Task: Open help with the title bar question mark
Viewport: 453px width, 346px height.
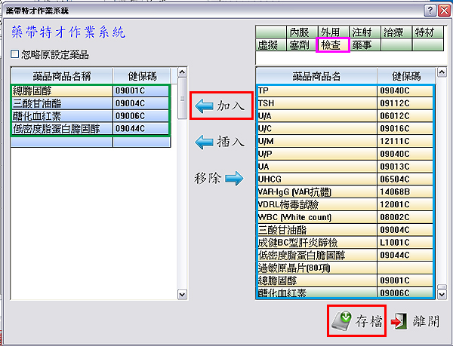Action: [430, 11]
